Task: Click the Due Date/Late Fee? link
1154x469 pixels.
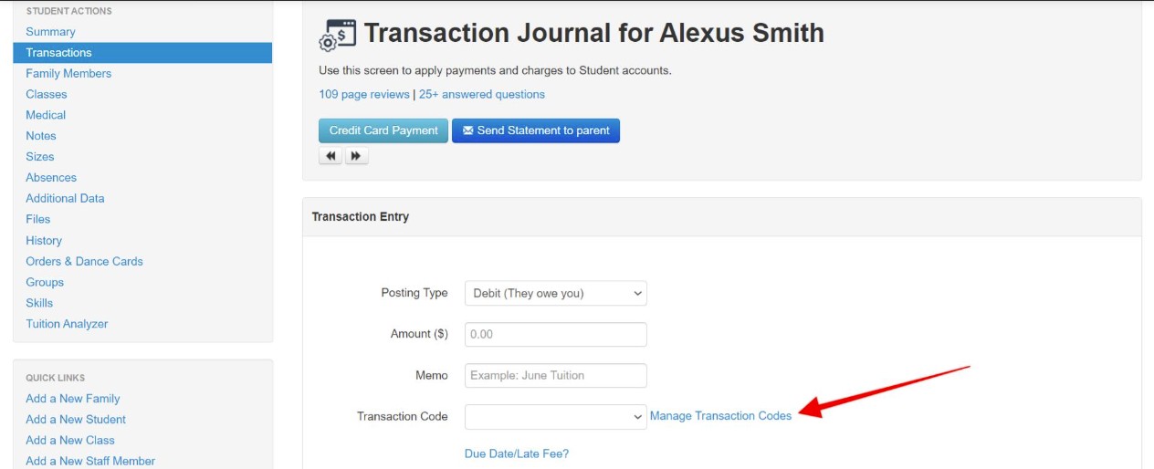Action: point(517,453)
